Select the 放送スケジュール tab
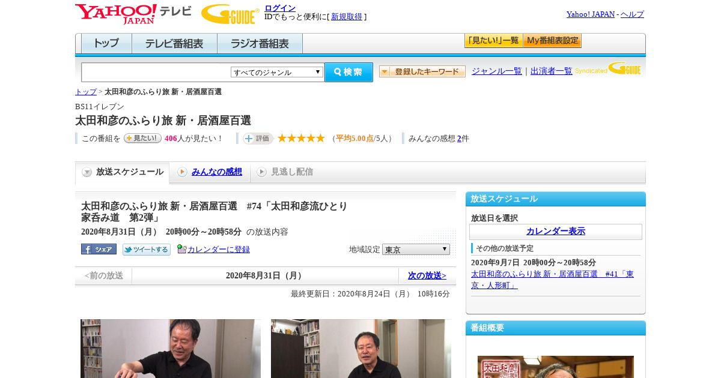The width and height of the screenshot is (721, 378). (122, 172)
